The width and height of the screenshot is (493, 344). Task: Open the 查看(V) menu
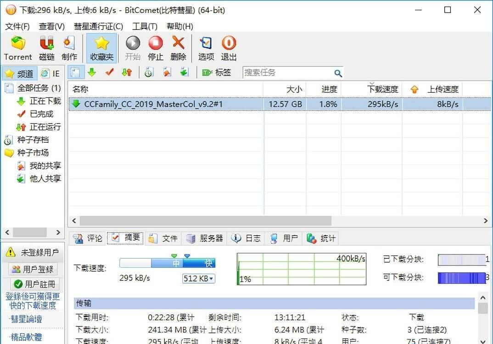tap(51, 27)
